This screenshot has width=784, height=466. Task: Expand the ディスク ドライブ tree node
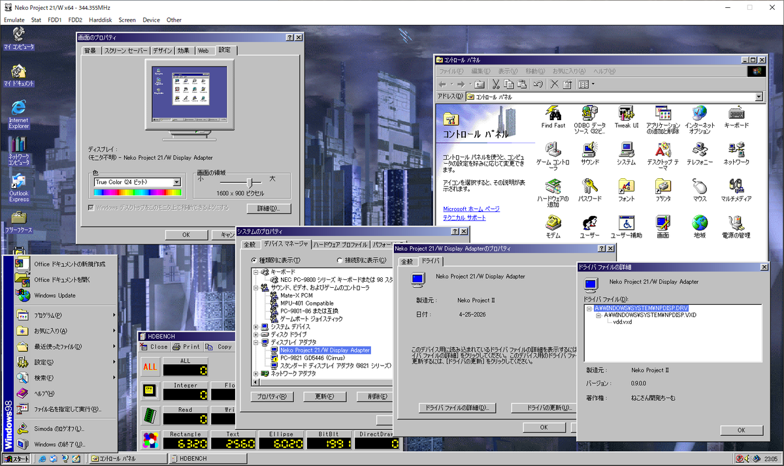[256, 334]
